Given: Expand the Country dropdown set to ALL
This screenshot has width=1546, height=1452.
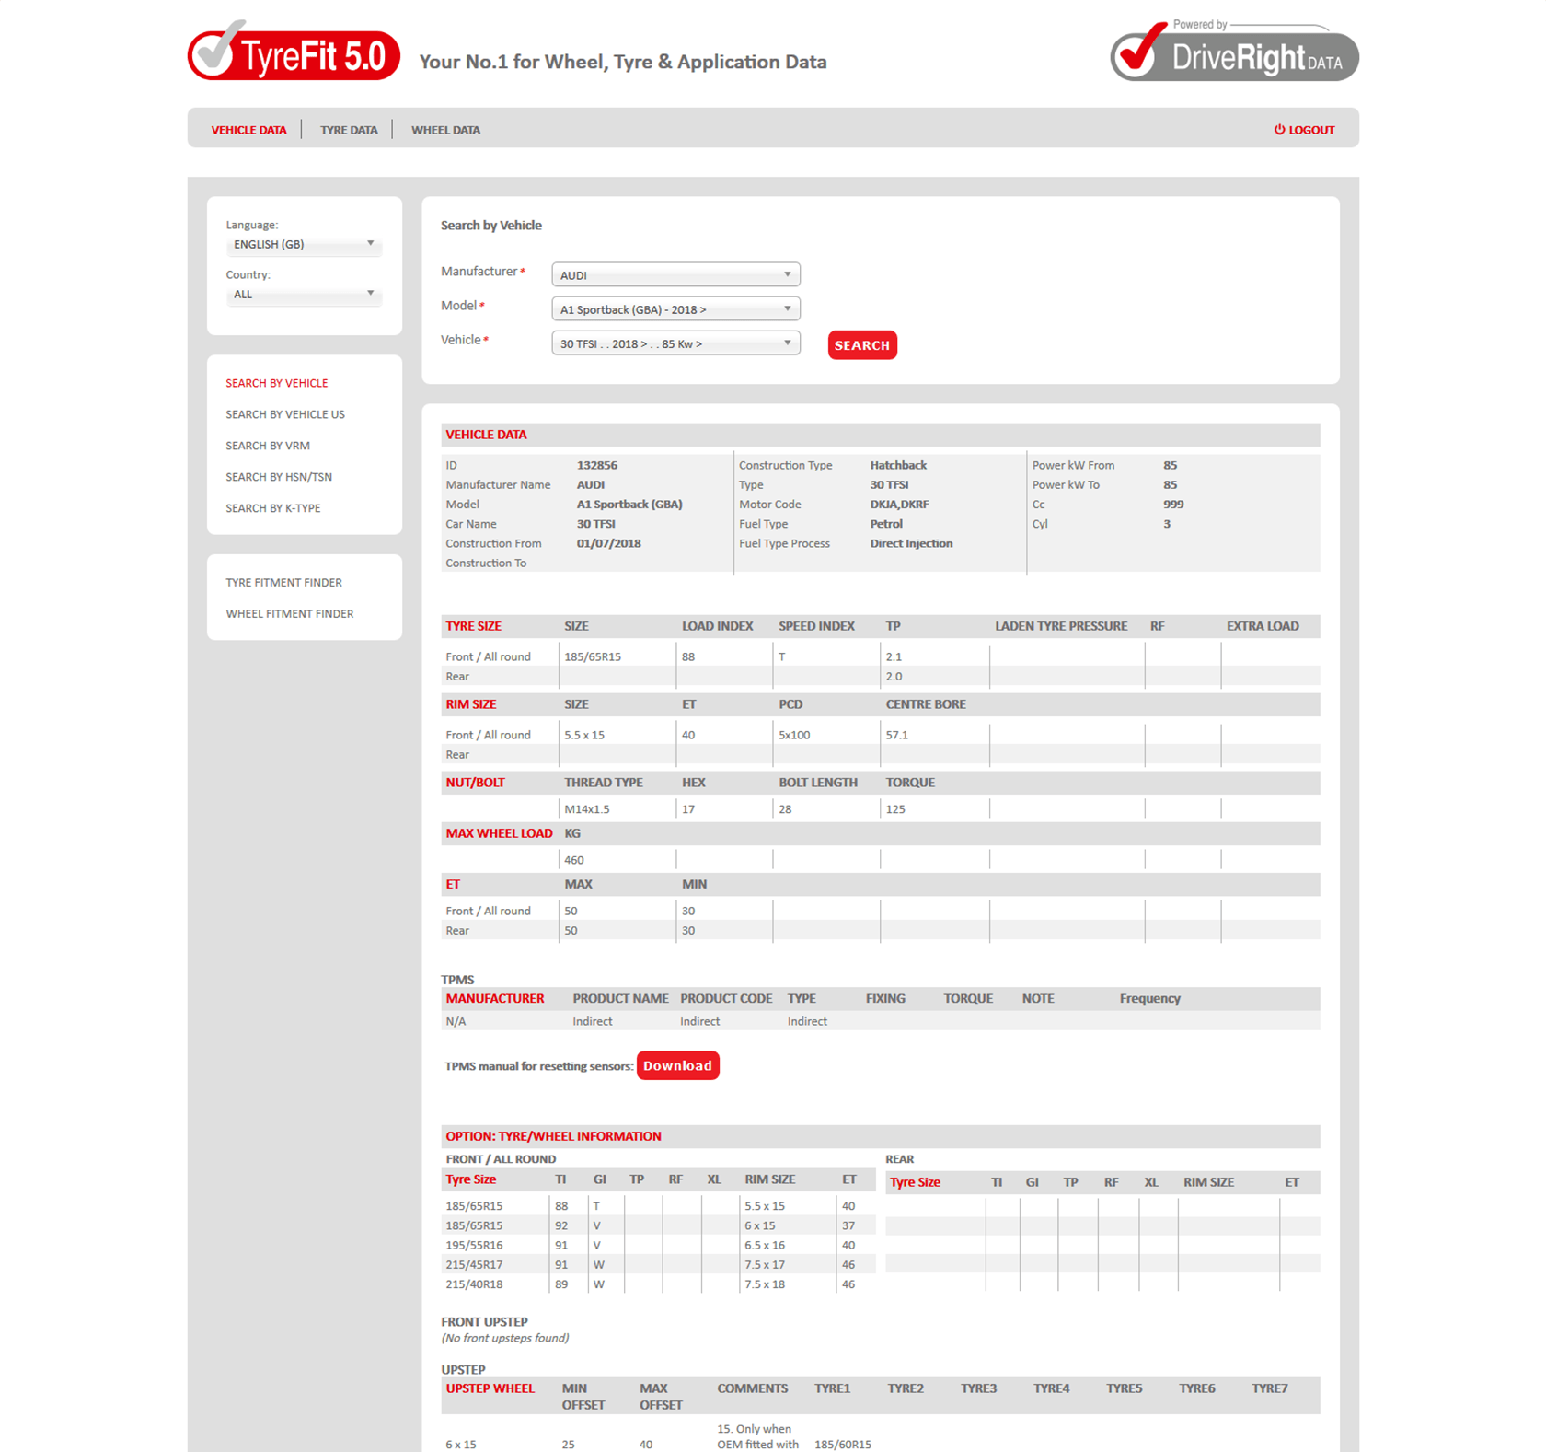Looking at the screenshot, I should [304, 295].
